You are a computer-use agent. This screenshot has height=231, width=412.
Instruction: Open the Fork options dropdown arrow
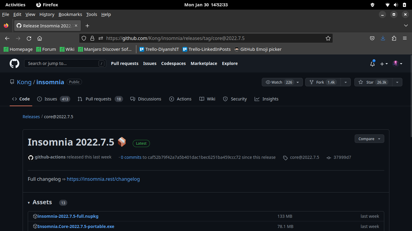point(346,82)
